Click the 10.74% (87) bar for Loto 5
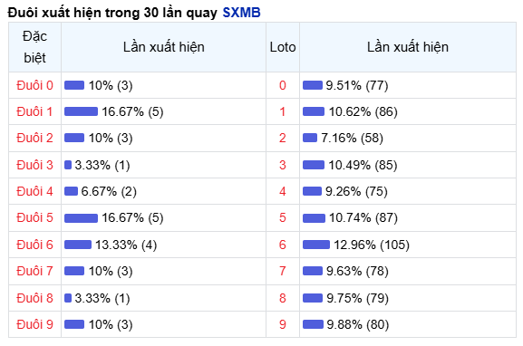The image size is (523, 346). click(314, 218)
